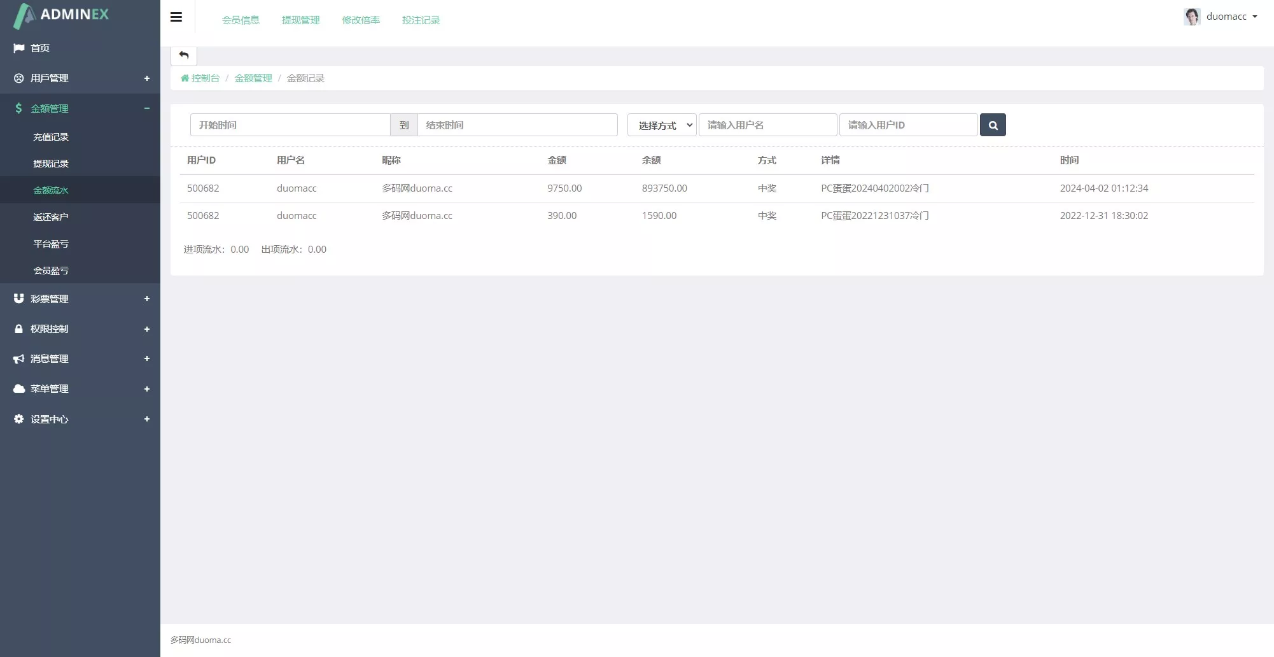Collapse the 金额管理 section
Image resolution: width=1274 pixels, height=657 pixels.
tap(148, 108)
